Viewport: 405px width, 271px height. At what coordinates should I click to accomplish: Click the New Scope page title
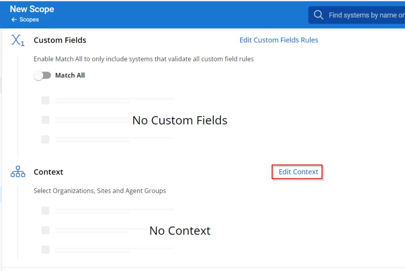[x=32, y=9]
